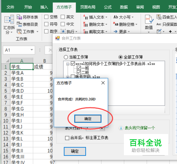Check the 账号密码.xlsx workbook checkbox

73,77
